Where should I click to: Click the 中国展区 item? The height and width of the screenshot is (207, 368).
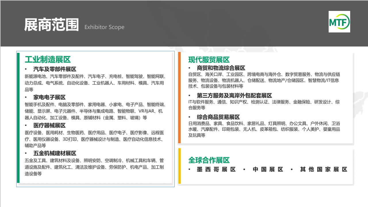click(268, 169)
